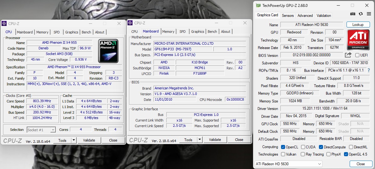Toggle the UEFI checkbox
Image resolution: width=375 pixels, height=169 pixels.
click(357, 55)
